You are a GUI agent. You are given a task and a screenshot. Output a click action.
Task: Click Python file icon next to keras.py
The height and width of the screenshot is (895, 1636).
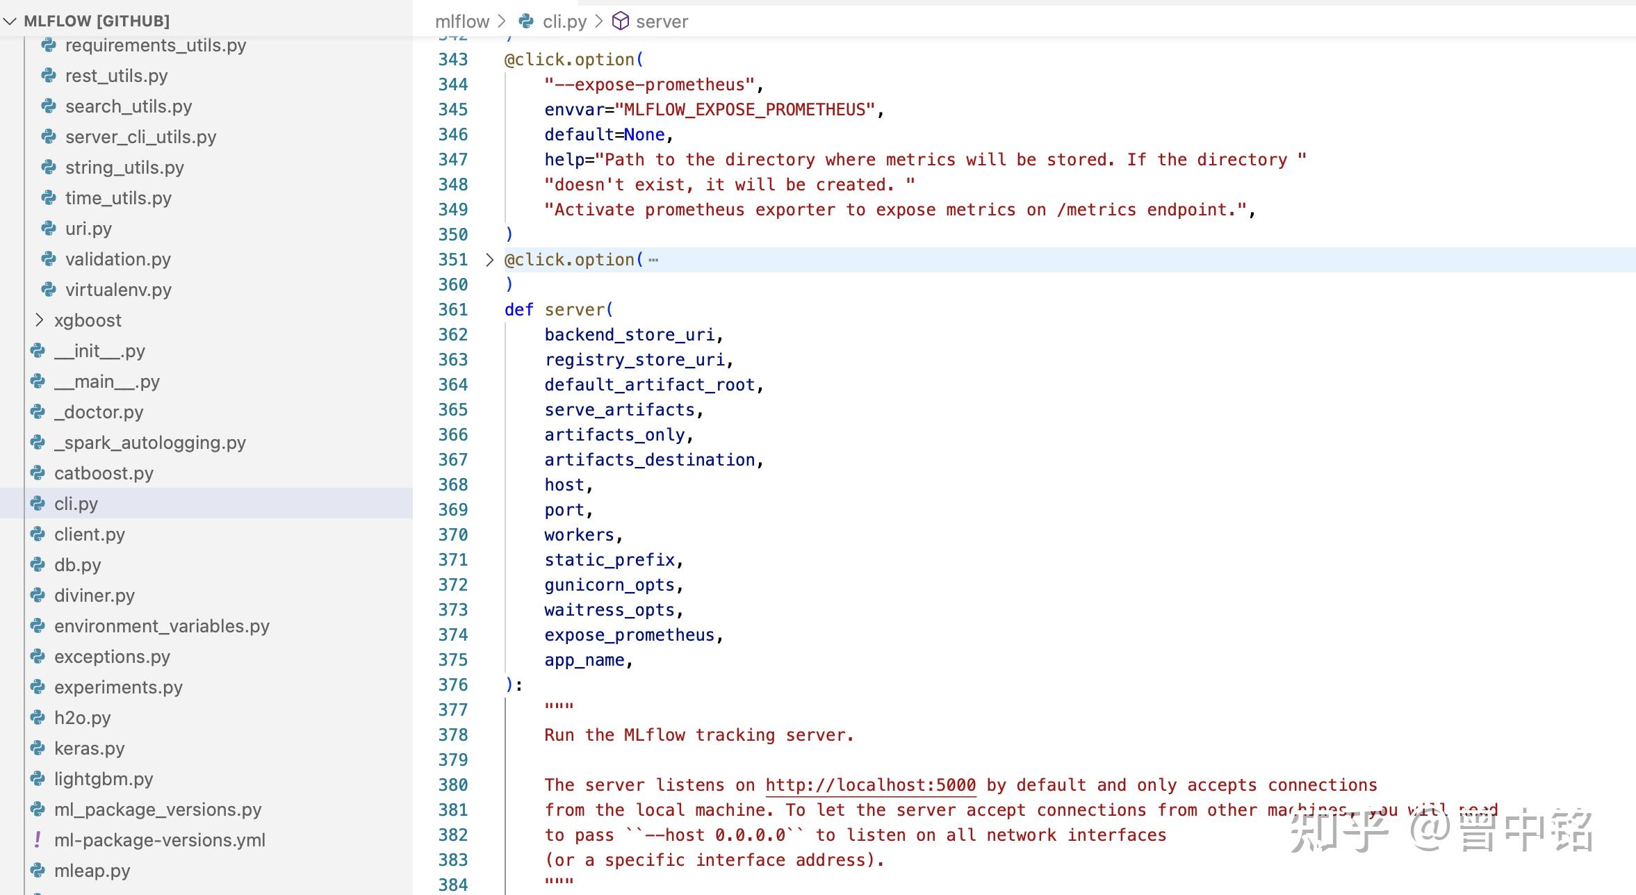(x=38, y=748)
